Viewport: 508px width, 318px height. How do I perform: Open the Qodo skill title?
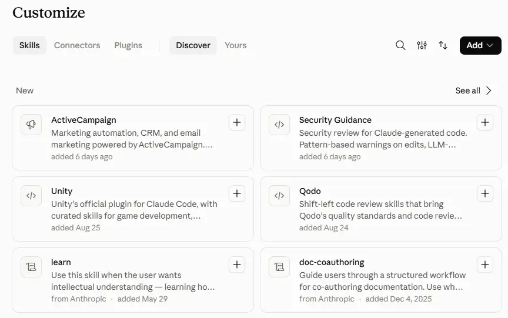click(310, 192)
